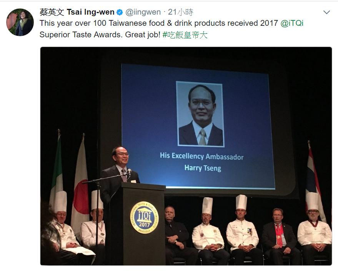Open the #吃飯皇帝大 hashtag
338x272 pixels.
point(185,35)
